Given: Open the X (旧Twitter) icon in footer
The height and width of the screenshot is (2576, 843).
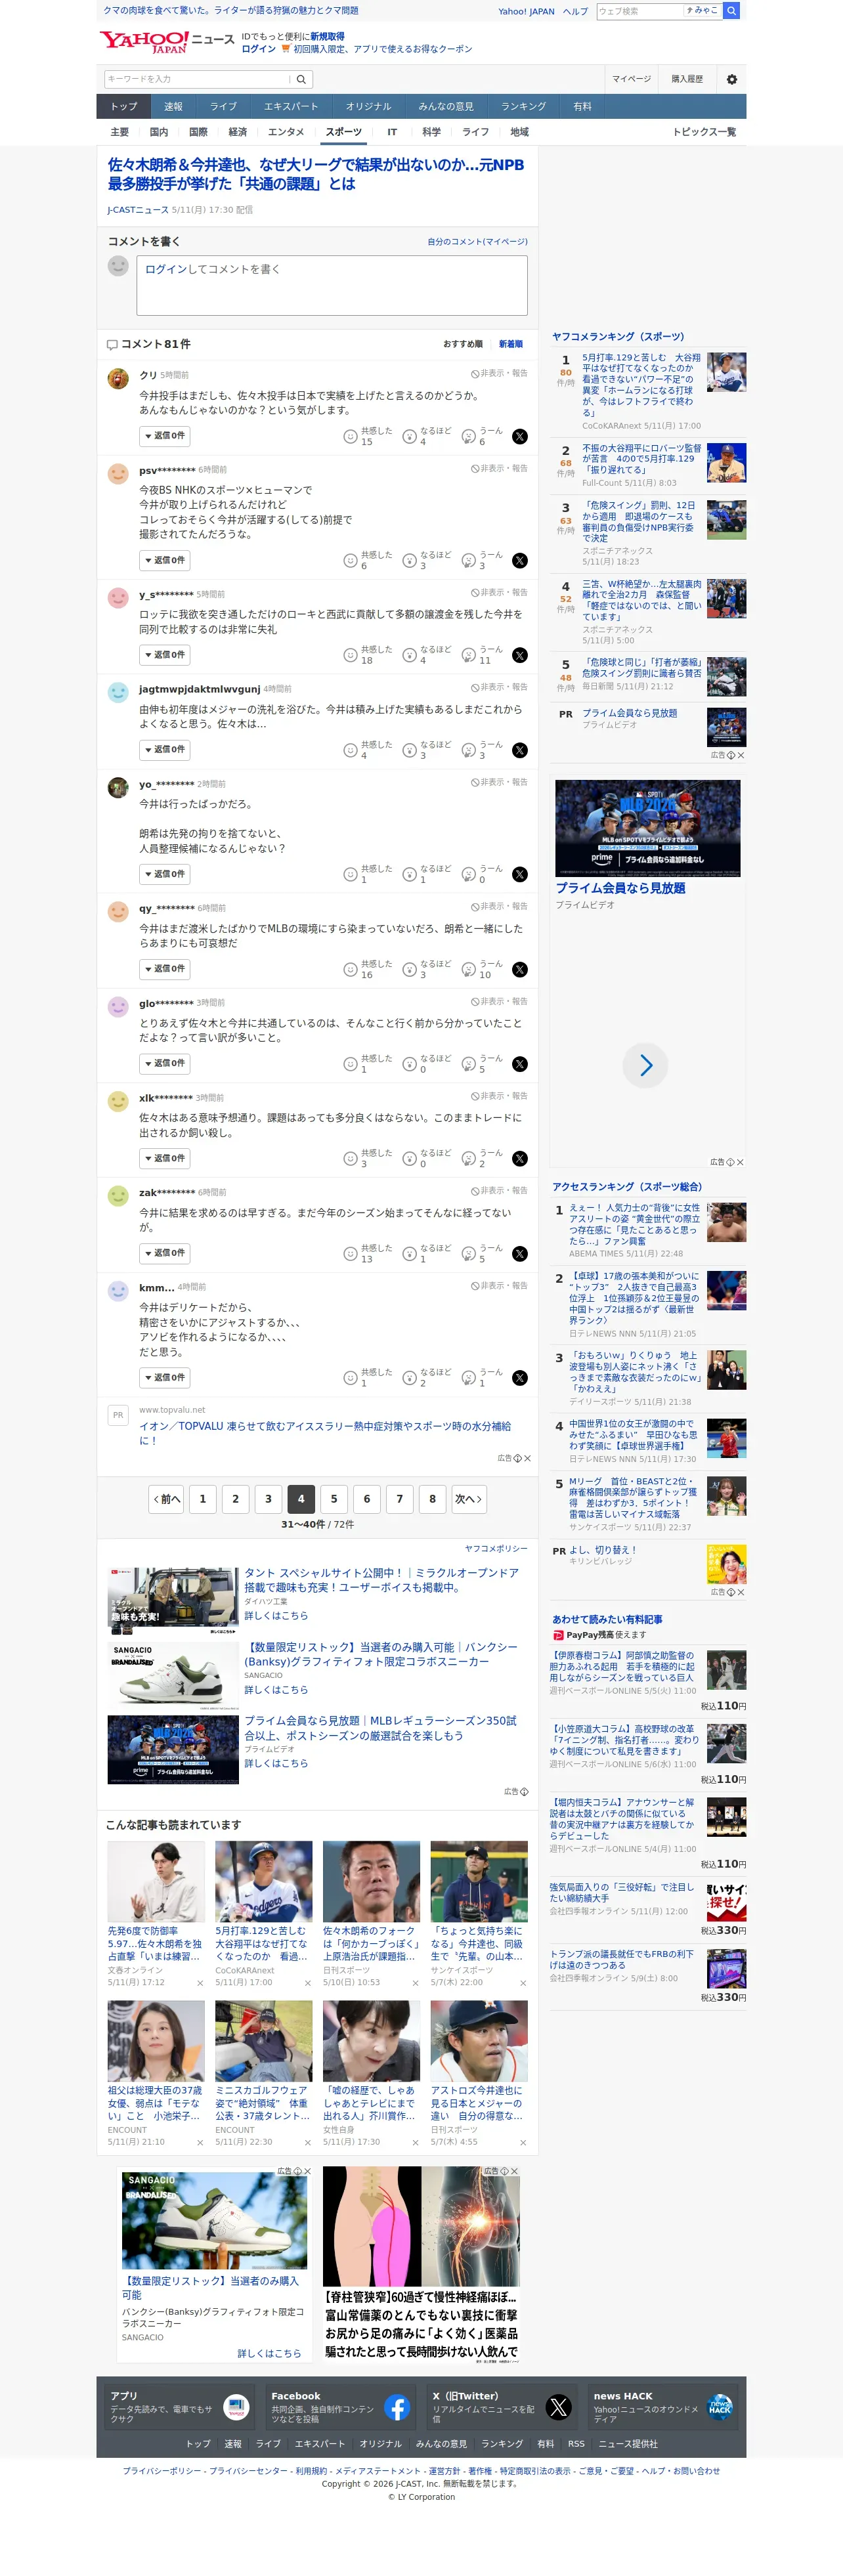Looking at the screenshot, I should (x=558, y=2407).
